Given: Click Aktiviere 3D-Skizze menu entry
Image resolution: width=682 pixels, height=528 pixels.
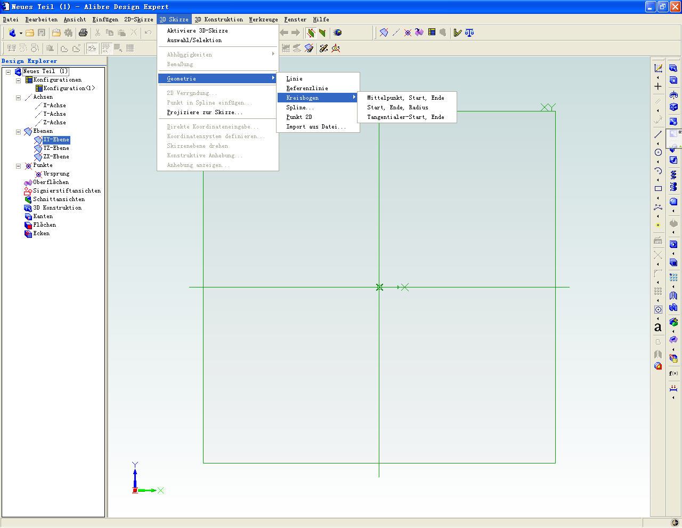Looking at the screenshot, I should (218, 30).
